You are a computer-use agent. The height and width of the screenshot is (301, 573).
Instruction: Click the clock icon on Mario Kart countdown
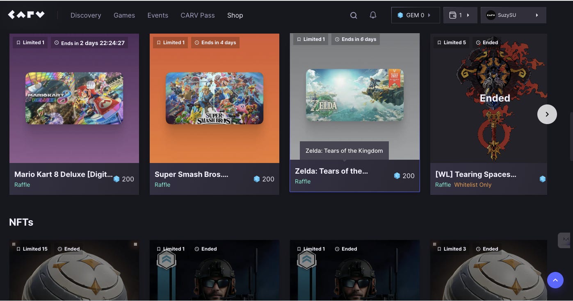pyautogui.click(x=57, y=43)
